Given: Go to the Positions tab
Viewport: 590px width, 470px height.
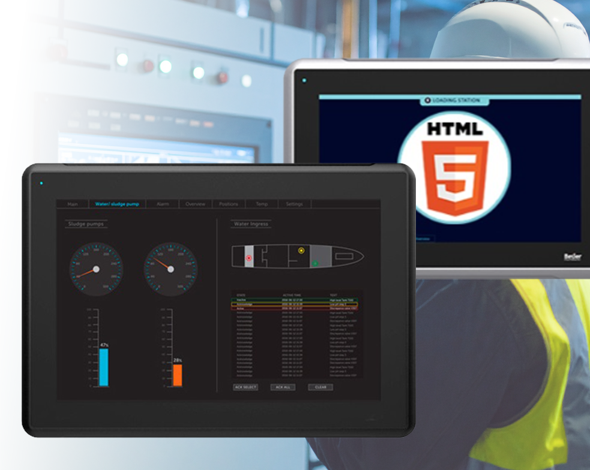Looking at the screenshot, I should point(229,204).
